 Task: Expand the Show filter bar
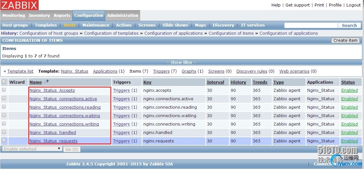point(182,62)
